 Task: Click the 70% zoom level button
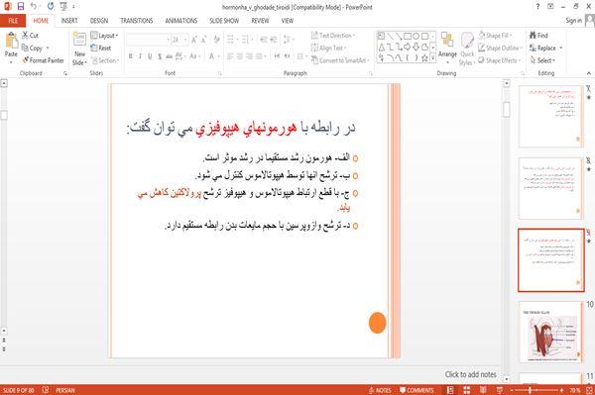[575, 390]
